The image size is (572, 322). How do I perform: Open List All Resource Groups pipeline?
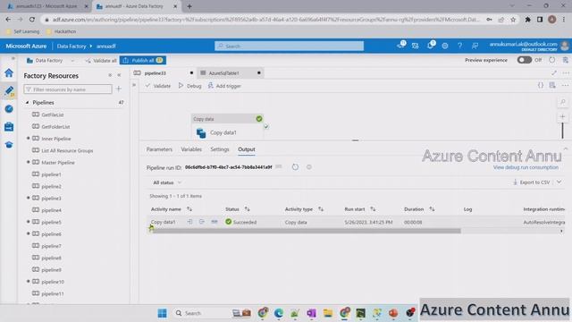pos(67,150)
